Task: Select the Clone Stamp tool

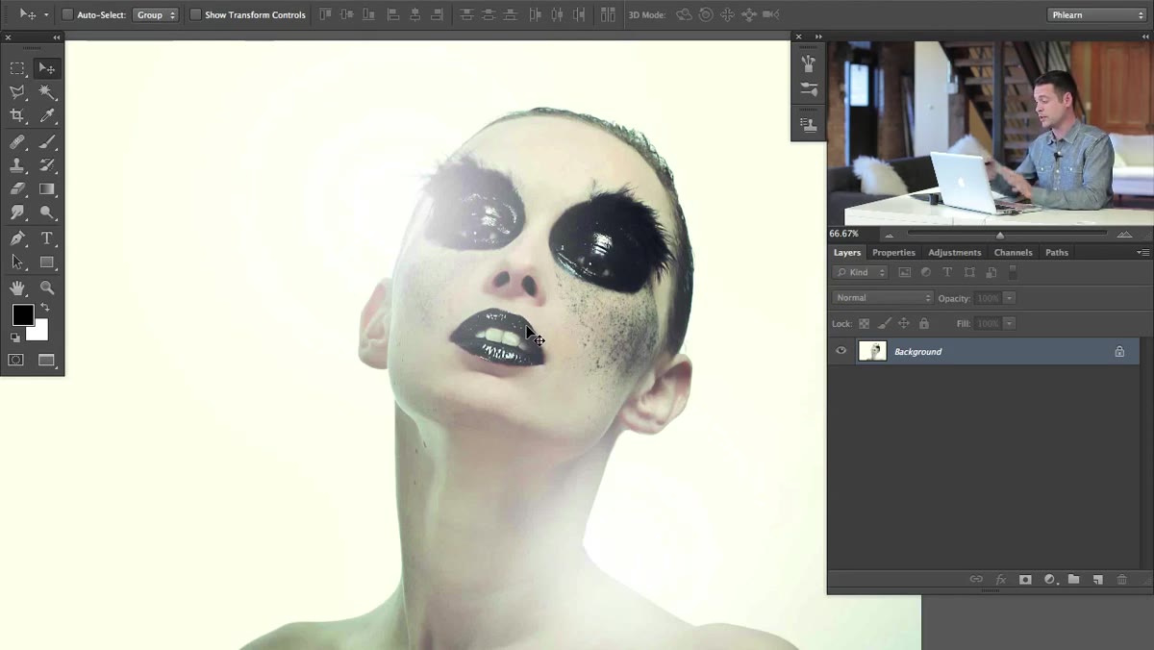Action: (x=17, y=165)
